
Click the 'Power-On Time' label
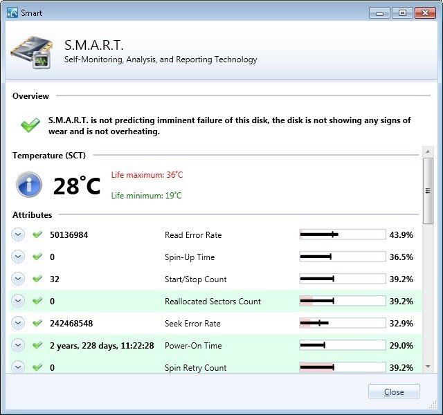pos(193,346)
